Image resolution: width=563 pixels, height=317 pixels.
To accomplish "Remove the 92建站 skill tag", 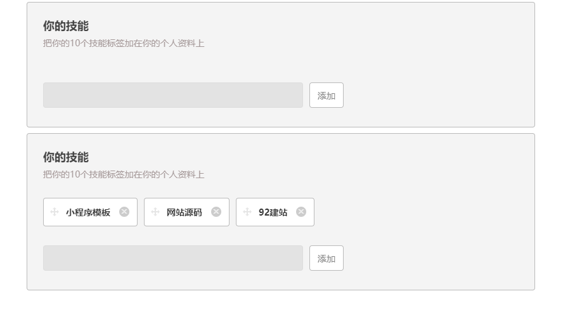I will [x=301, y=212].
